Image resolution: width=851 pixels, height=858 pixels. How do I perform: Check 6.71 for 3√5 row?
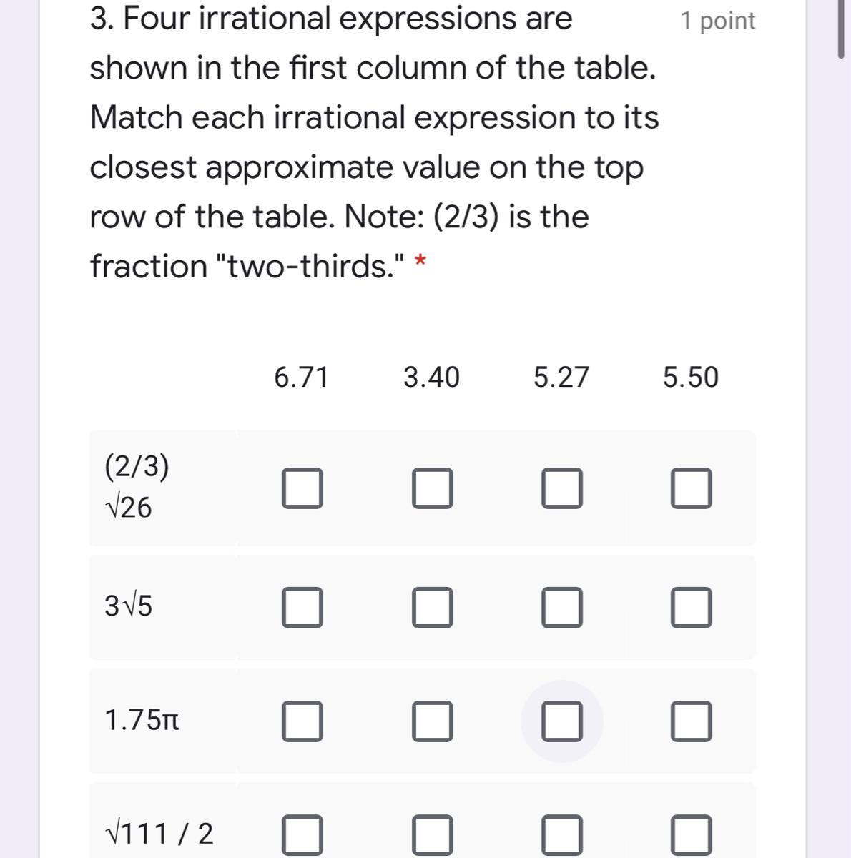[x=302, y=607]
